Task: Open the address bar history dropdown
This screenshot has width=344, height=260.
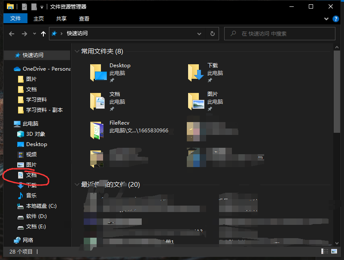Action: point(199,33)
